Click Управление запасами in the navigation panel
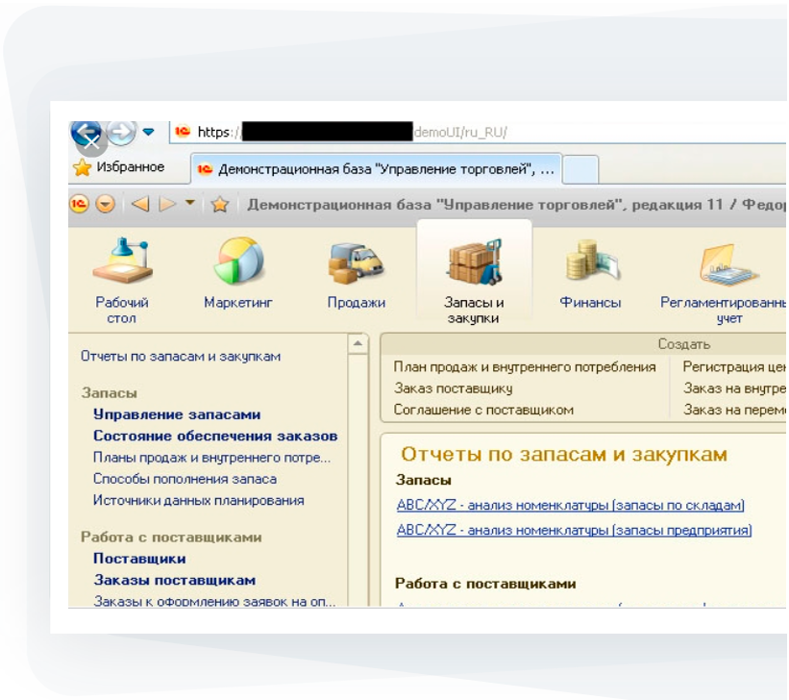 (176, 414)
